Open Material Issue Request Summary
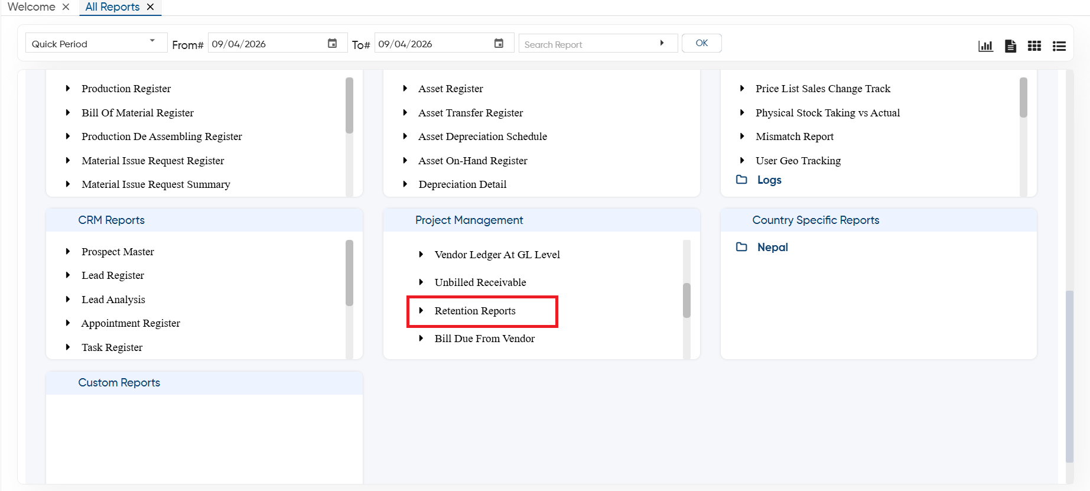 156,184
